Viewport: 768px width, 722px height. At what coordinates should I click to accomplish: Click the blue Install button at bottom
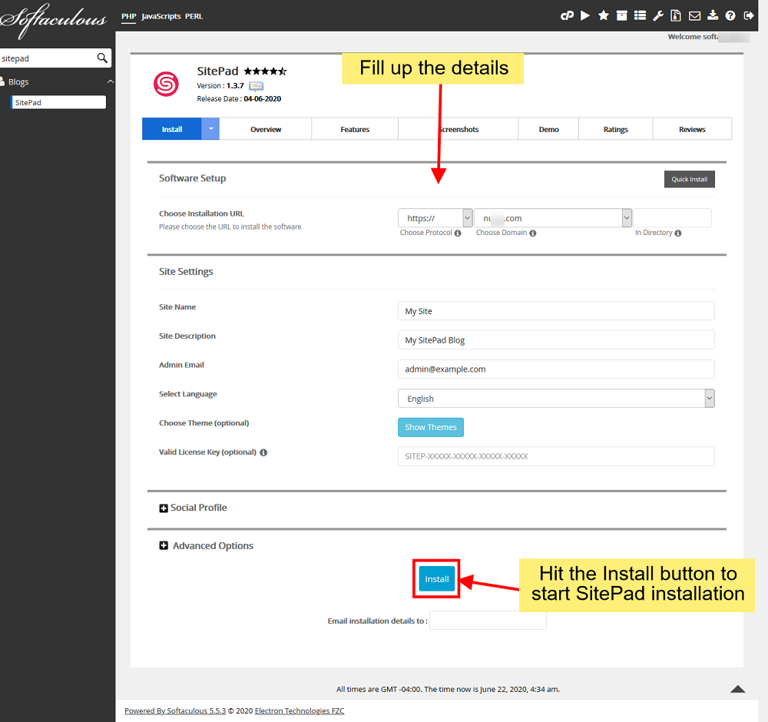coord(436,579)
